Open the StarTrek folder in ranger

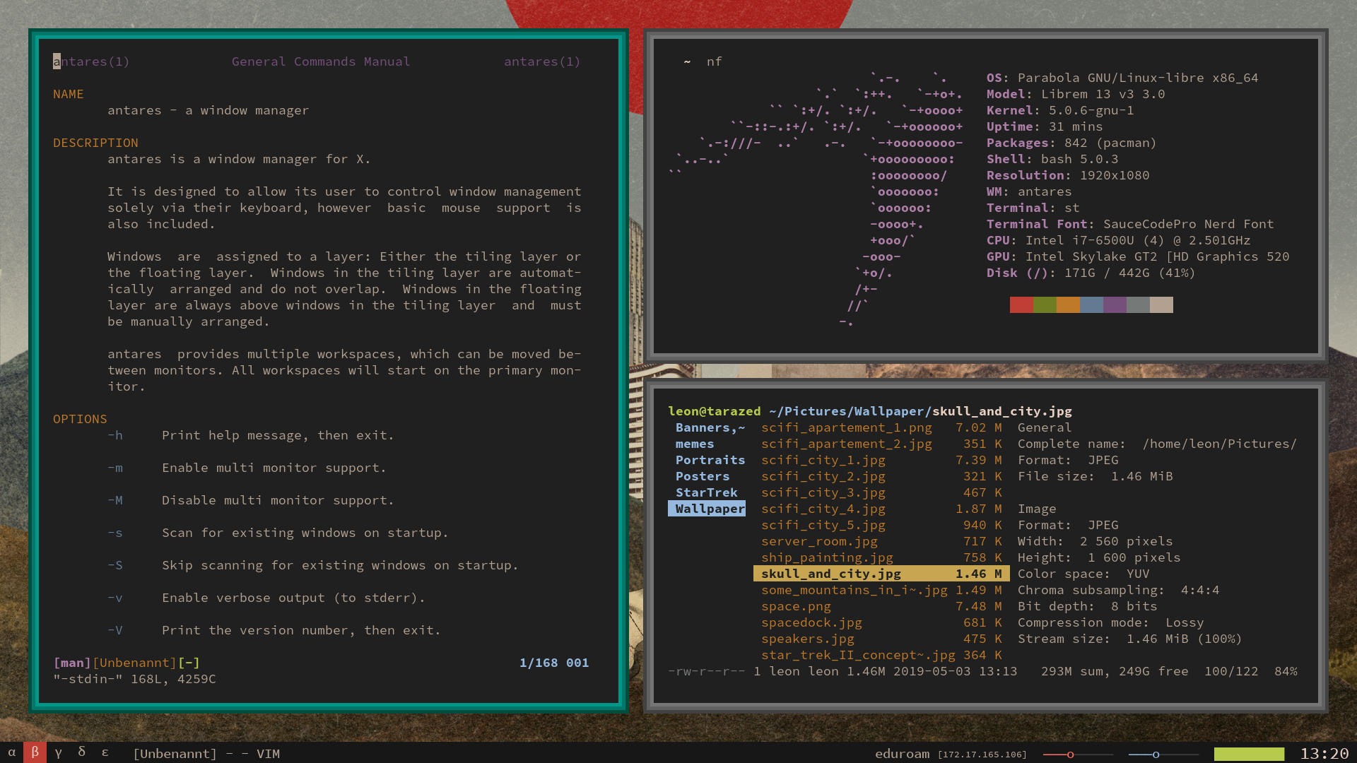pos(706,492)
